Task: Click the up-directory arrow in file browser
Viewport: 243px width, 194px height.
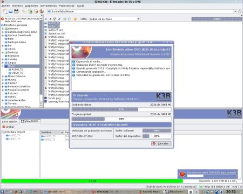Action: [46, 19]
